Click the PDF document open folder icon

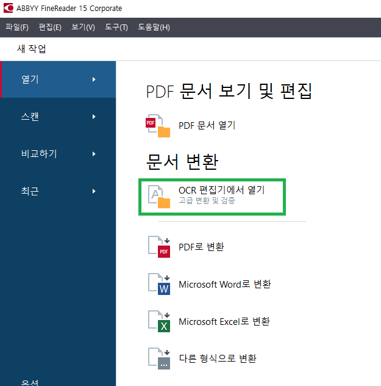click(x=158, y=126)
